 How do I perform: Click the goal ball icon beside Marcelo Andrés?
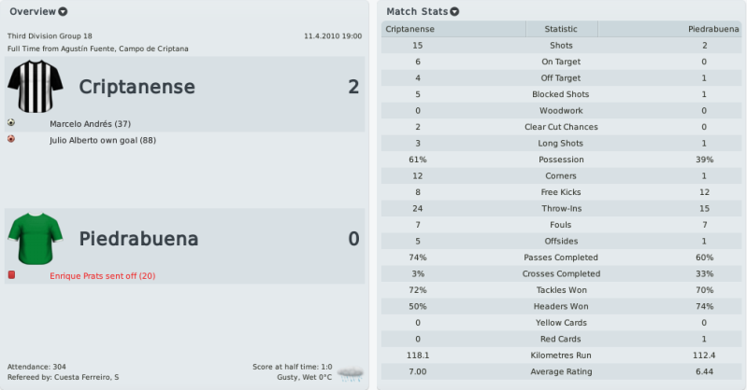(x=11, y=123)
